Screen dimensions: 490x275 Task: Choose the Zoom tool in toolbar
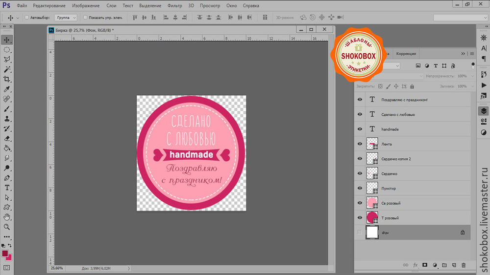(x=7, y=227)
